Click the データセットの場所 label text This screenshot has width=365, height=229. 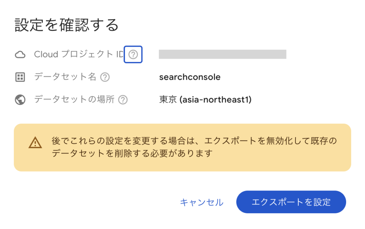click(x=74, y=99)
